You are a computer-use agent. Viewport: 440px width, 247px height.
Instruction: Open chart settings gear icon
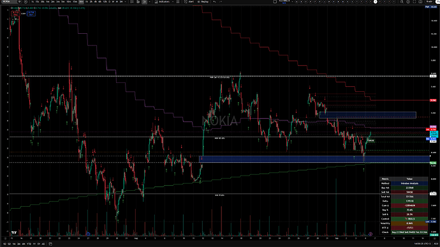(408, 1)
